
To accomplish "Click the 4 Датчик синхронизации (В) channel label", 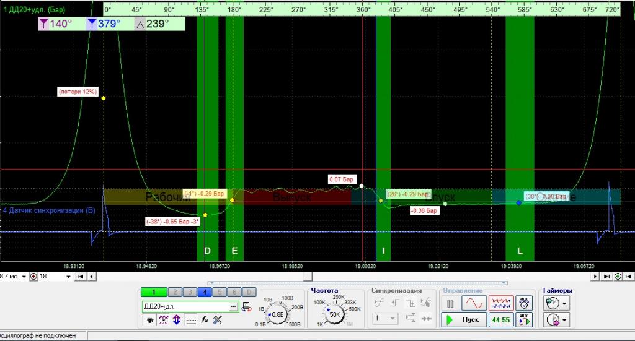I will (x=49, y=210).
